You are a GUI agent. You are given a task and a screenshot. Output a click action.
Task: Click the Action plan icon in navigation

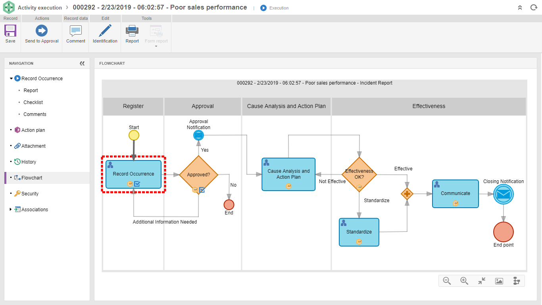[x=17, y=130]
